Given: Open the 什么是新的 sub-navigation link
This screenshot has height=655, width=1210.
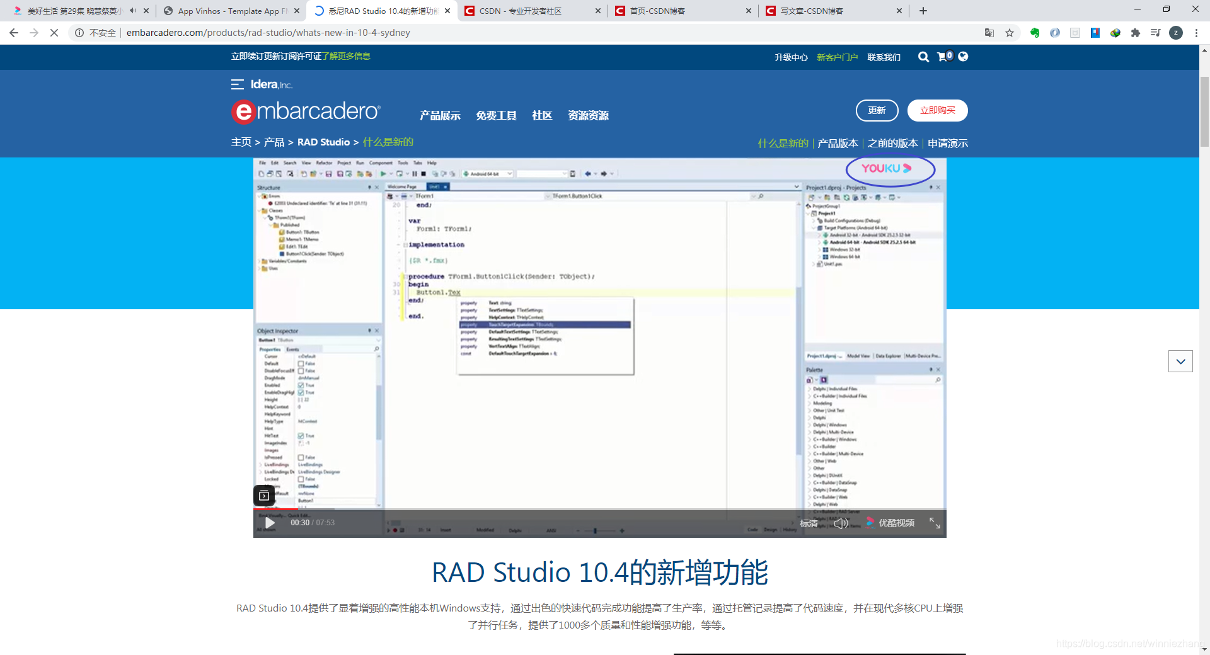Looking at the screenshot, I should click(x=783, y=144).
